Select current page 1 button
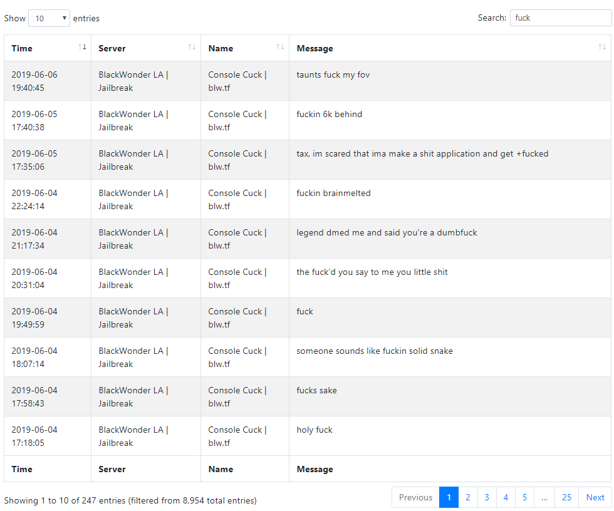Viewport: 614px width, 511px height. pos(449,497)
